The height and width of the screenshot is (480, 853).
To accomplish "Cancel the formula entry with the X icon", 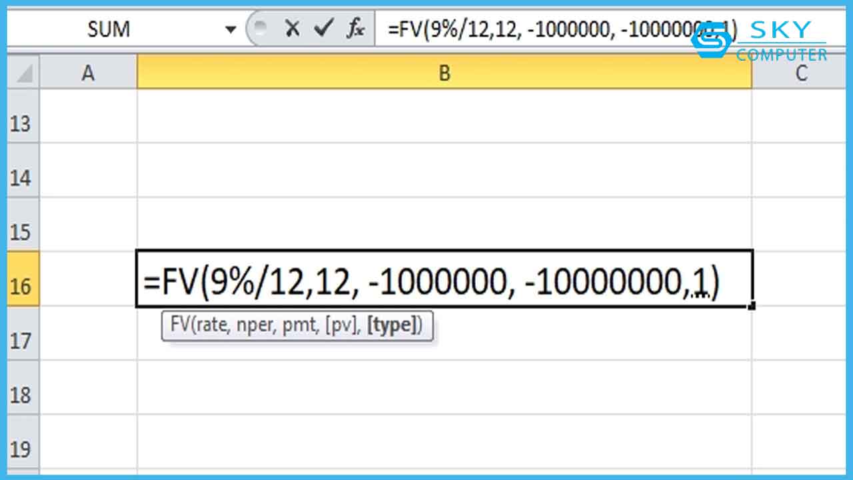I will click(x=292, y=29).
